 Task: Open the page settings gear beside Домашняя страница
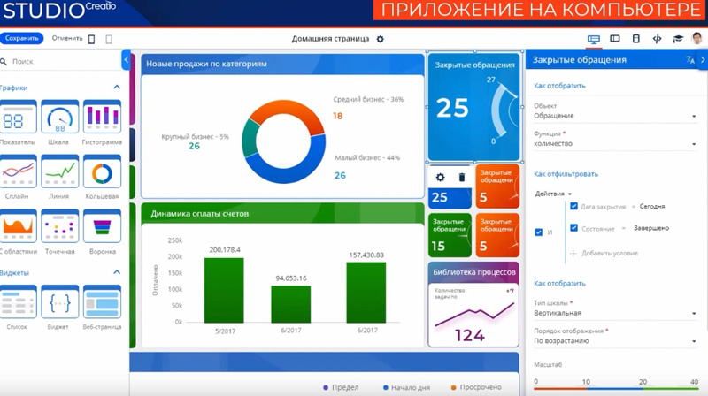381,40
